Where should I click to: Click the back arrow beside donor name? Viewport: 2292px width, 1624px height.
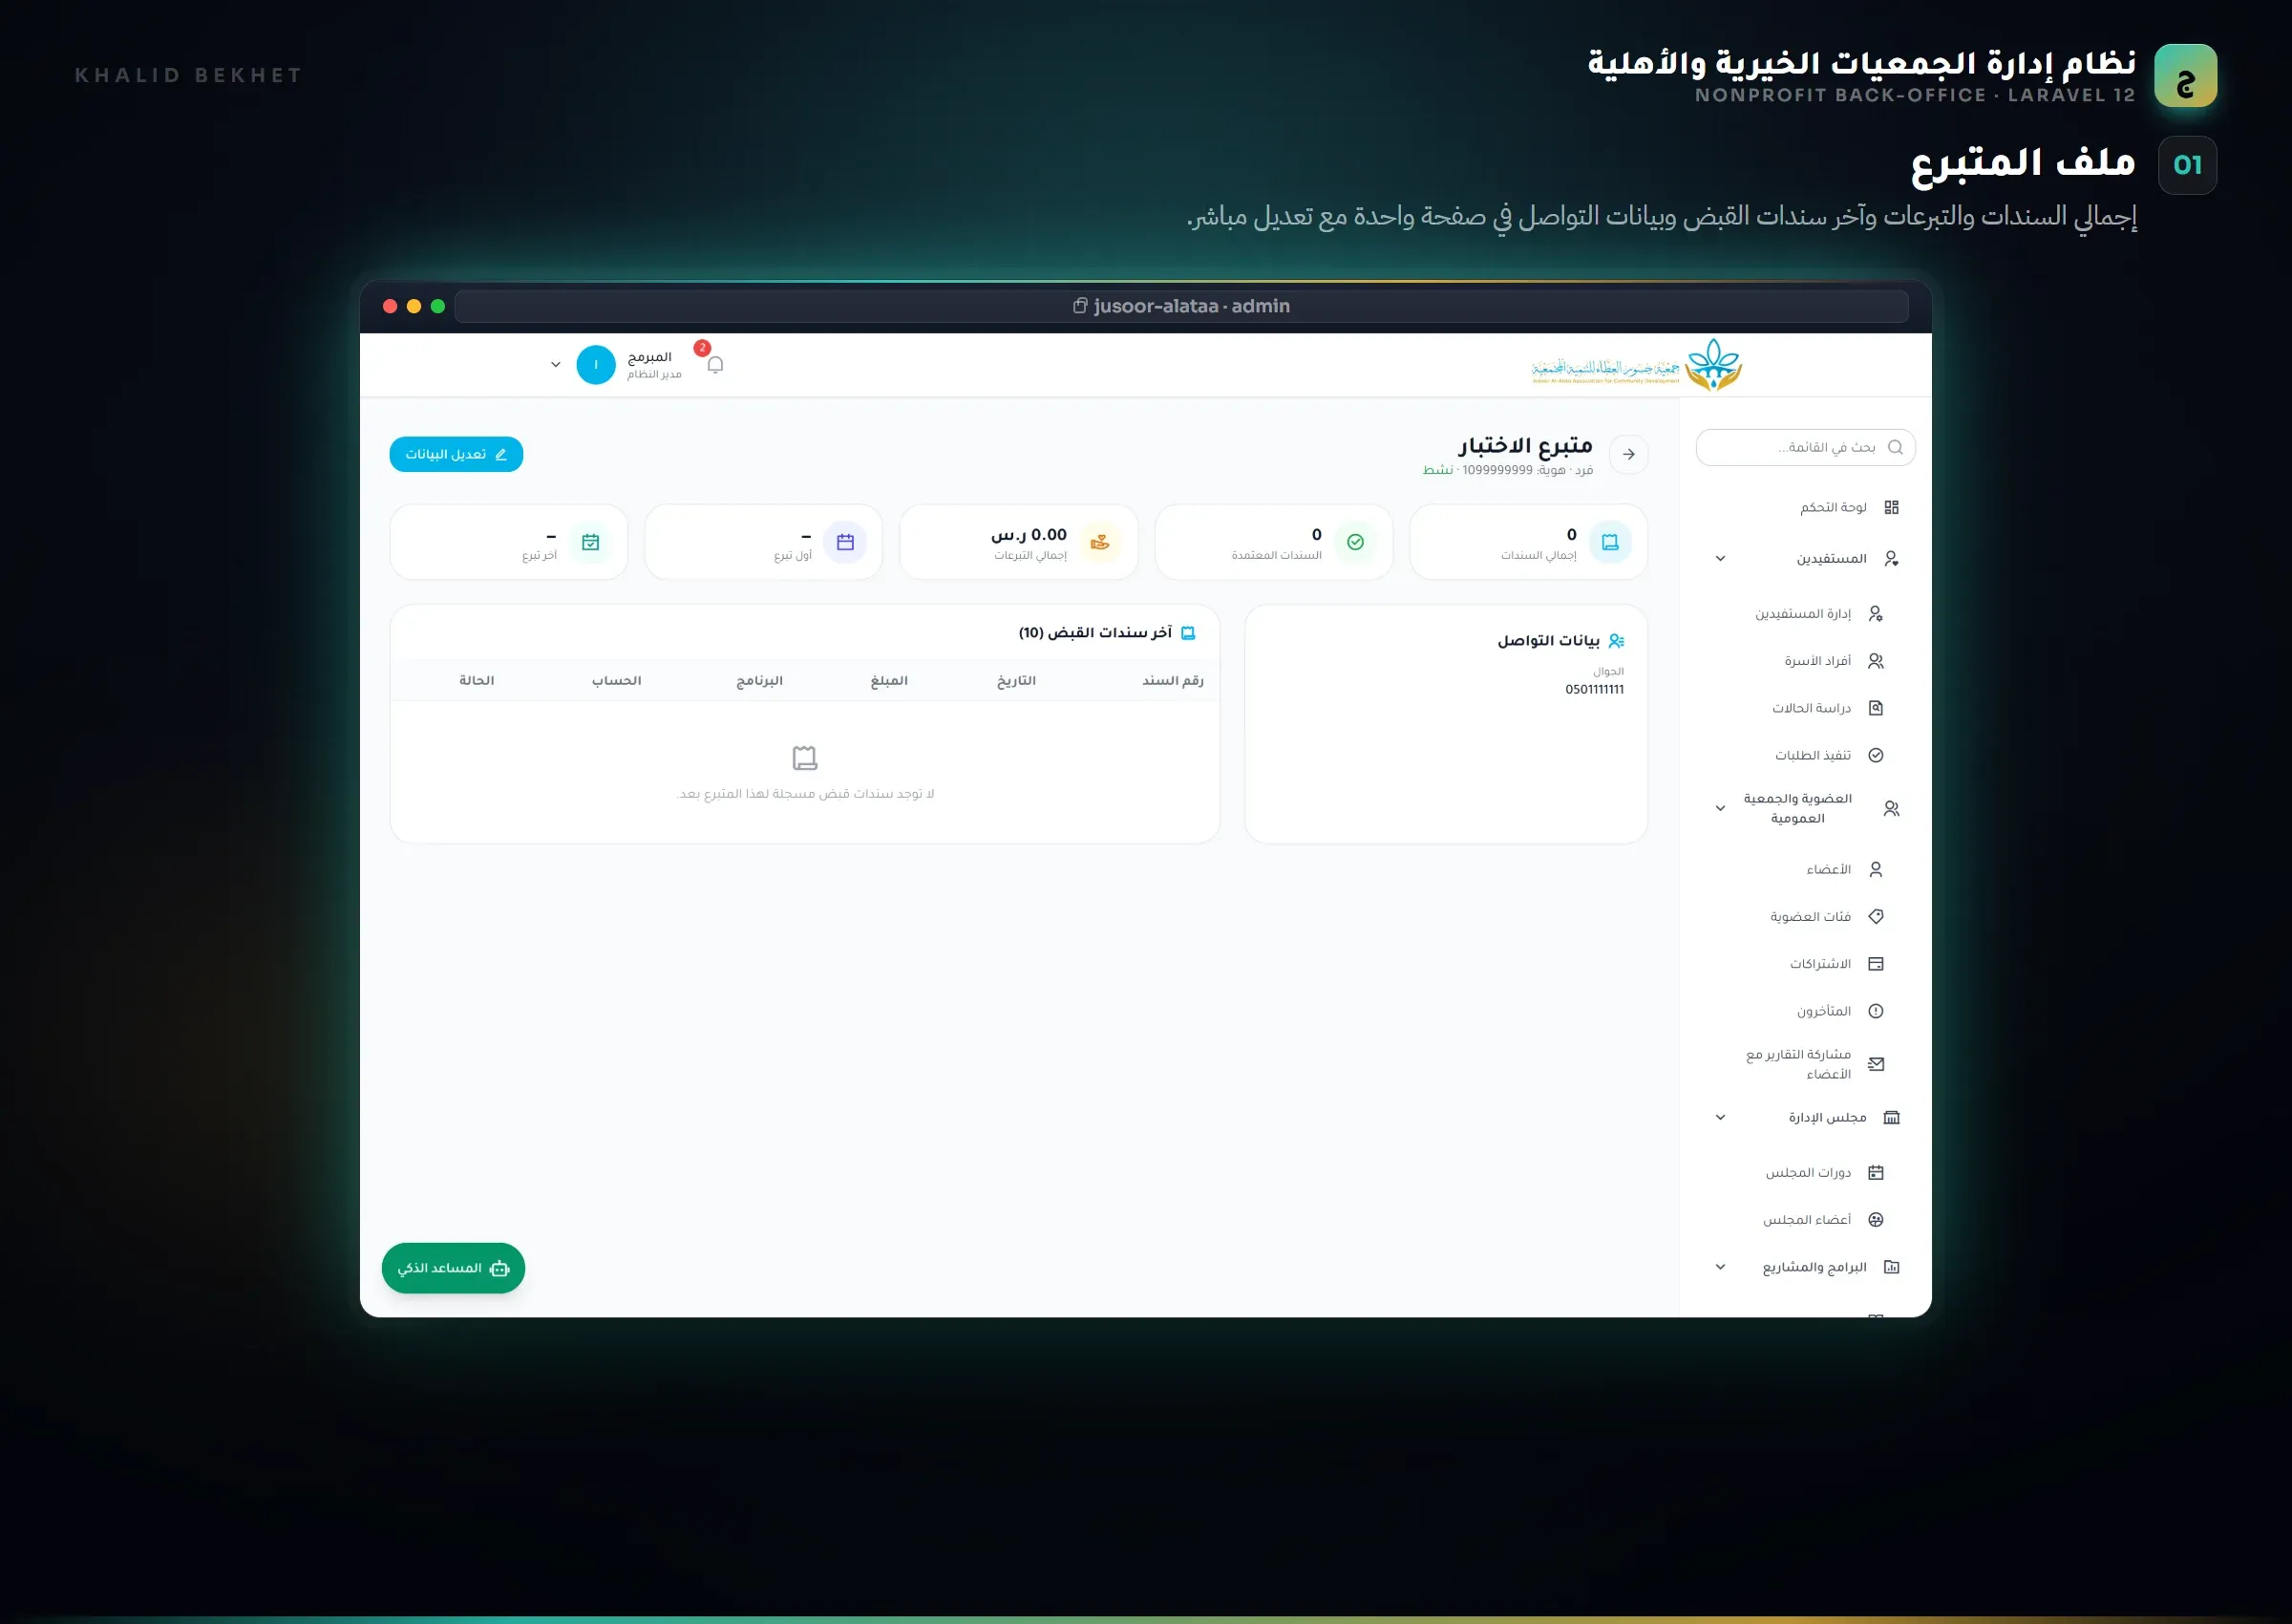[1628, 454]
